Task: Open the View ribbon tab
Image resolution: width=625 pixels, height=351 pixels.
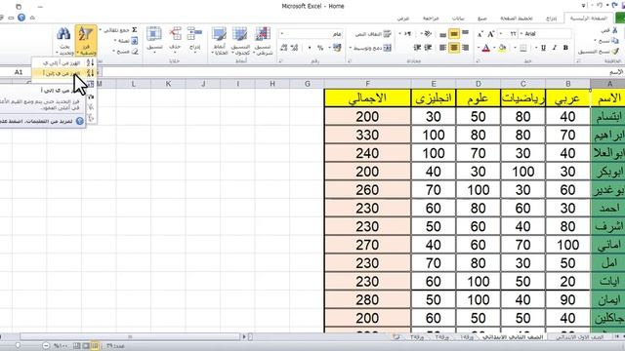Action: [403, 19]
